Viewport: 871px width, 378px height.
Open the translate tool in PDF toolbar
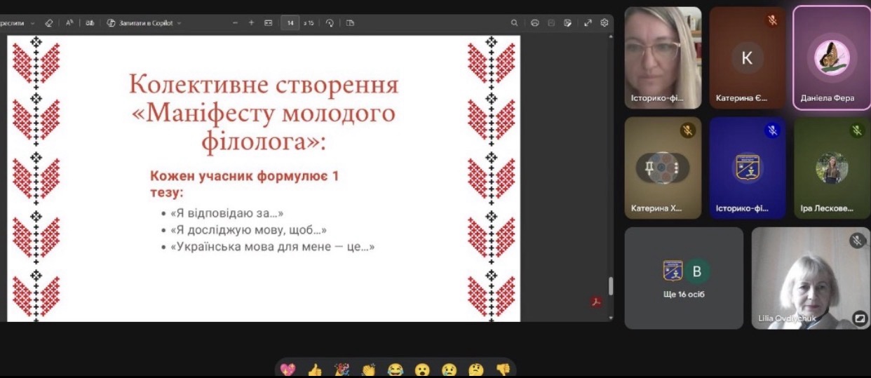coord(90,22)
